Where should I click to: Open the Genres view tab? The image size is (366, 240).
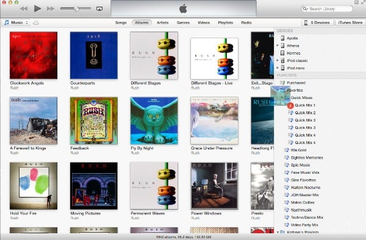coord(183,22)
